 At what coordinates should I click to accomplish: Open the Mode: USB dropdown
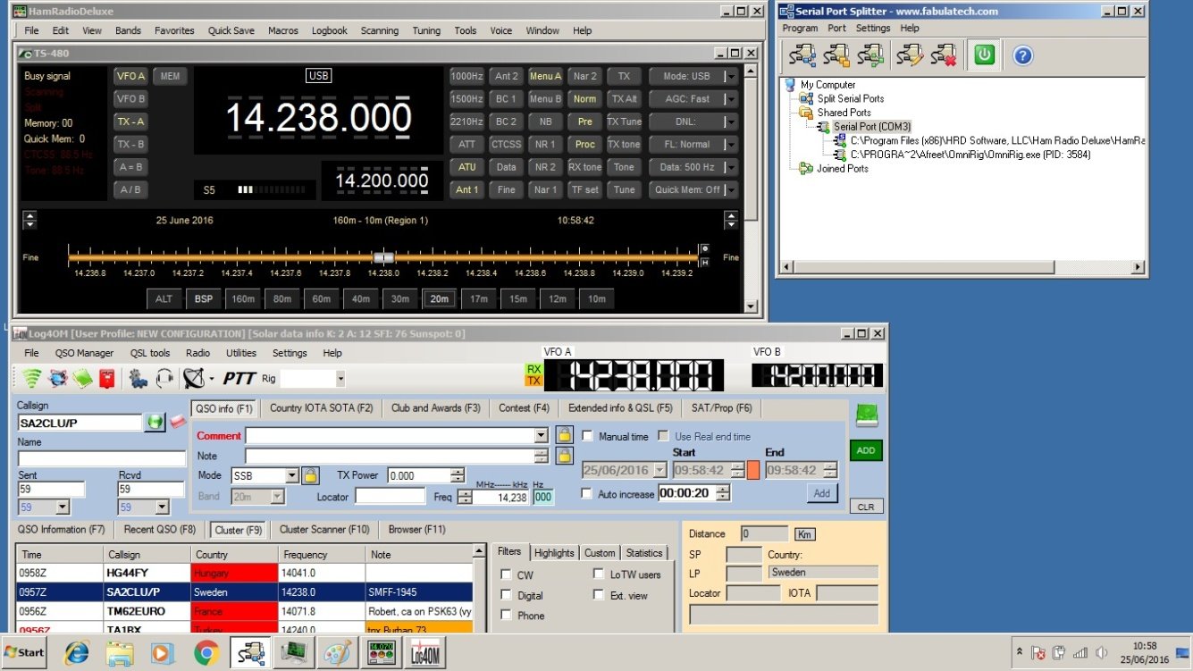click(x=730, y=77)
